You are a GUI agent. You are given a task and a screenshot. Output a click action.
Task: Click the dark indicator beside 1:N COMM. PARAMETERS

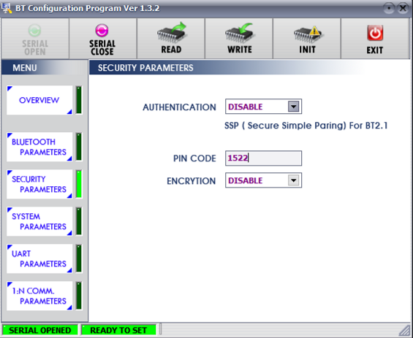(x=79, y=296)
